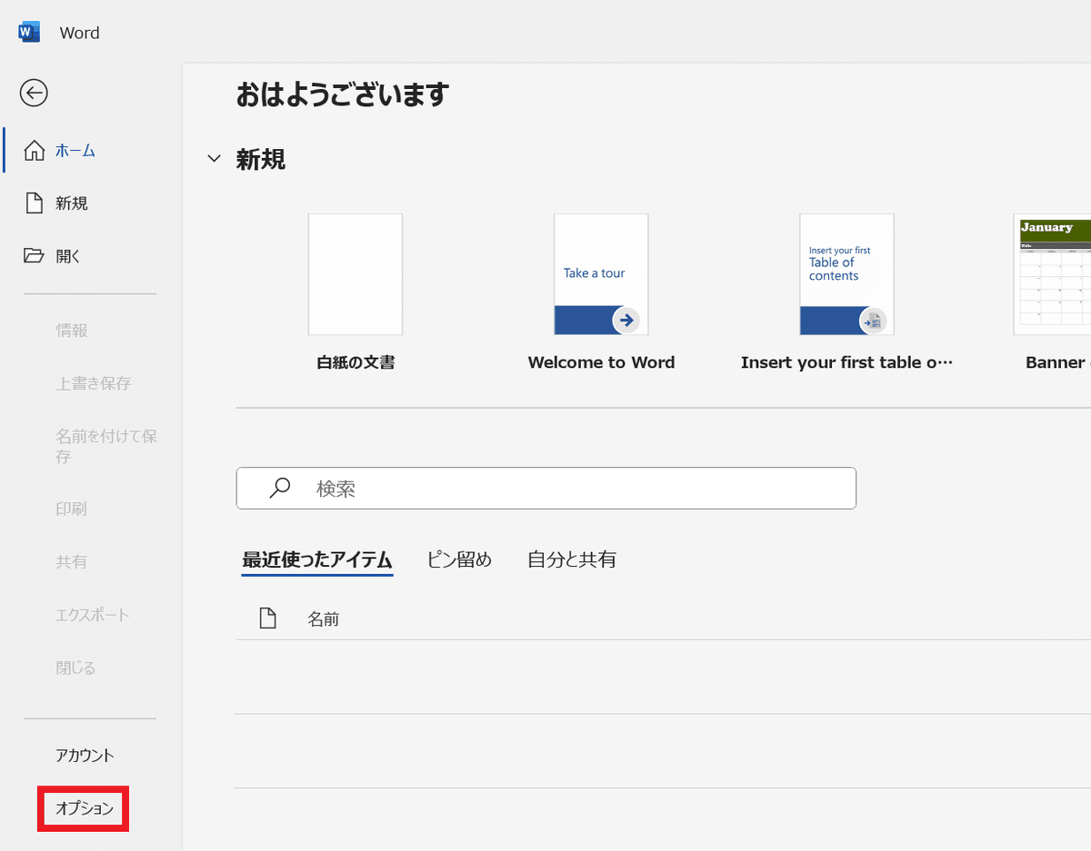Click the file icon column header
Viewport: 1091px width, 851px height.
tap(267, 619)
